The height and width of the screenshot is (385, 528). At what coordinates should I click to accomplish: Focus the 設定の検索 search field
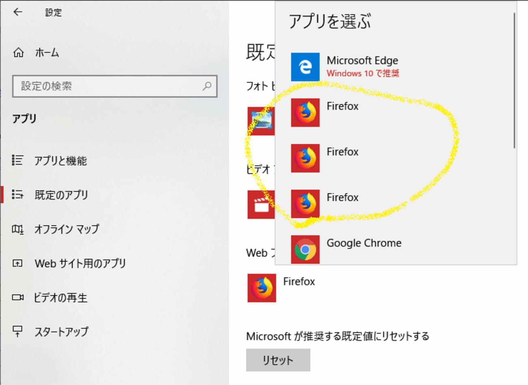click(x=115, y=86)
